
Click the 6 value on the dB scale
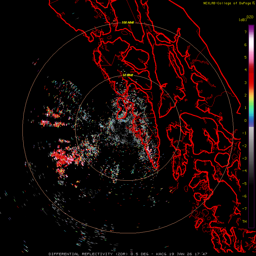point(245,45)
